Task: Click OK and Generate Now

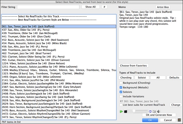Action: tap(159, 115)
